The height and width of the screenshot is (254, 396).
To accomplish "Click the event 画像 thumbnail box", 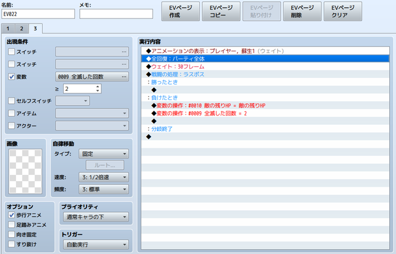I will pos(25,172).
